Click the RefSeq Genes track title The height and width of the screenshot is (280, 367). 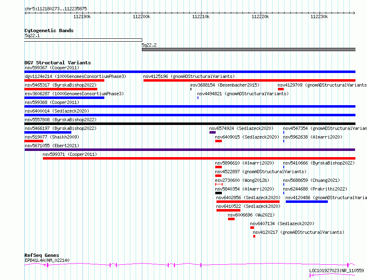[42, 255]
